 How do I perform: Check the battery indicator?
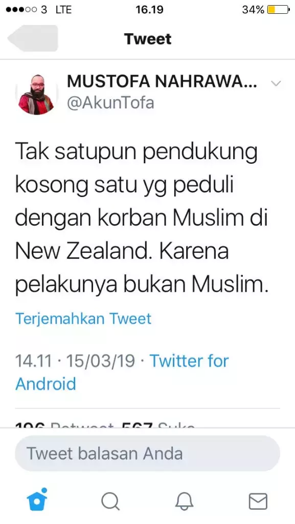[x=279, y=9]
